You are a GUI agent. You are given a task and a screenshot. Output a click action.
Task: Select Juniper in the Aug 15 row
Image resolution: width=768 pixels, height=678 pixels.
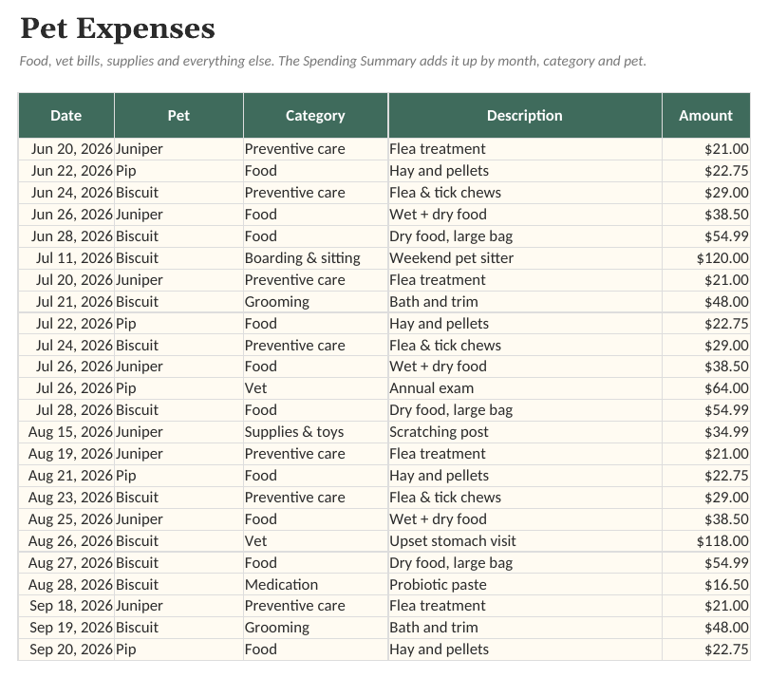click(178, 432)
